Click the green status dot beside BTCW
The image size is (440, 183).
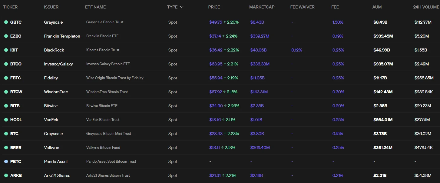[6, 92]
